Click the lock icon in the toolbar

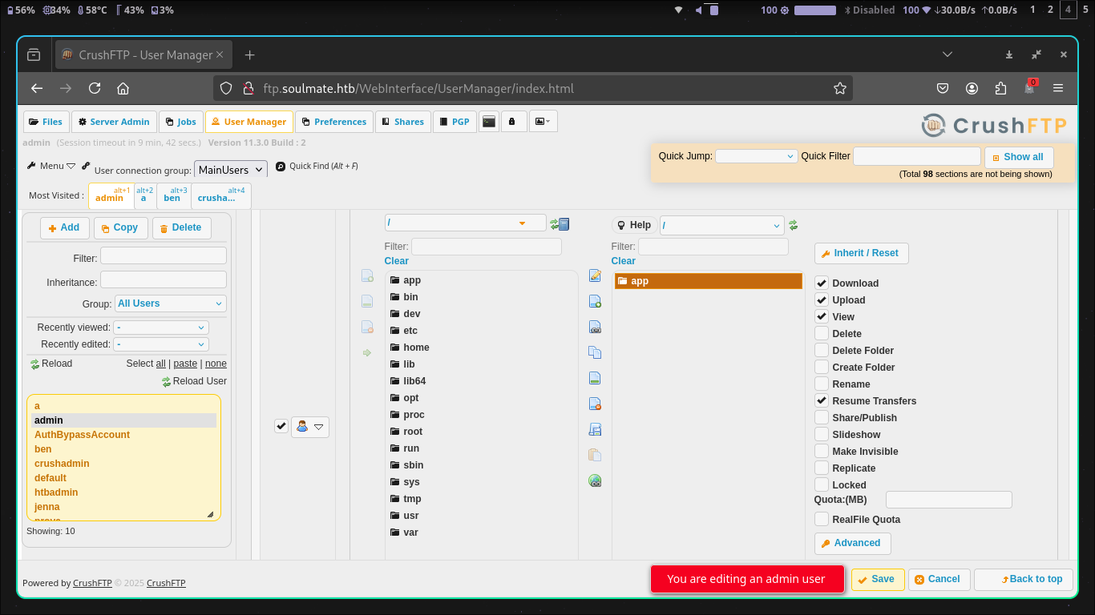[x=514, y=121]
